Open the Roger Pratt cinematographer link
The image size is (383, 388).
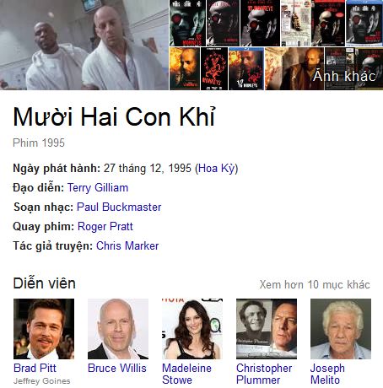(105, 227)
